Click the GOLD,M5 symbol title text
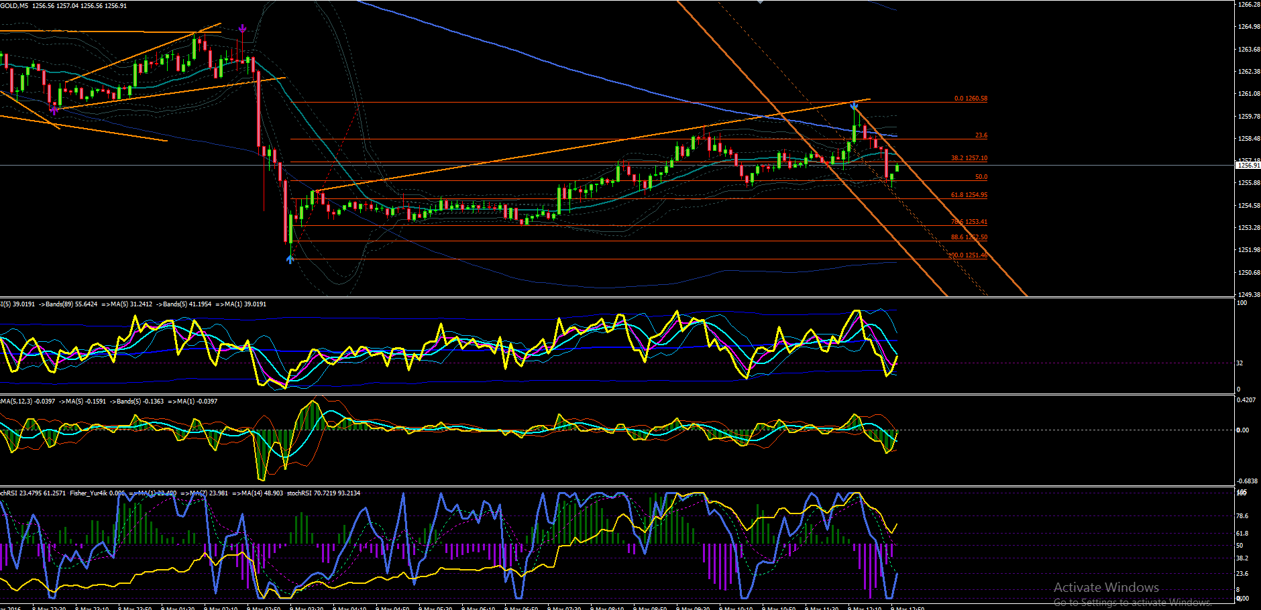The width and height of the screenshot is (1261, 610). (x=15, y=5)
